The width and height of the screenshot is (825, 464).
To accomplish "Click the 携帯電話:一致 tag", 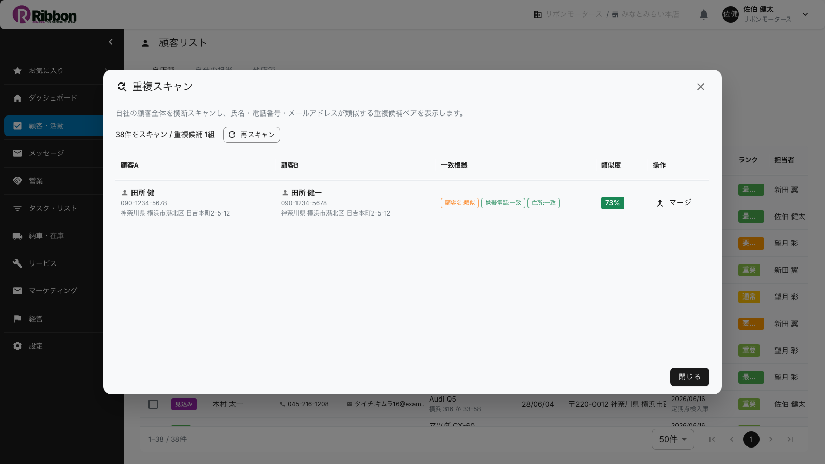I will [x=503, y=203].
